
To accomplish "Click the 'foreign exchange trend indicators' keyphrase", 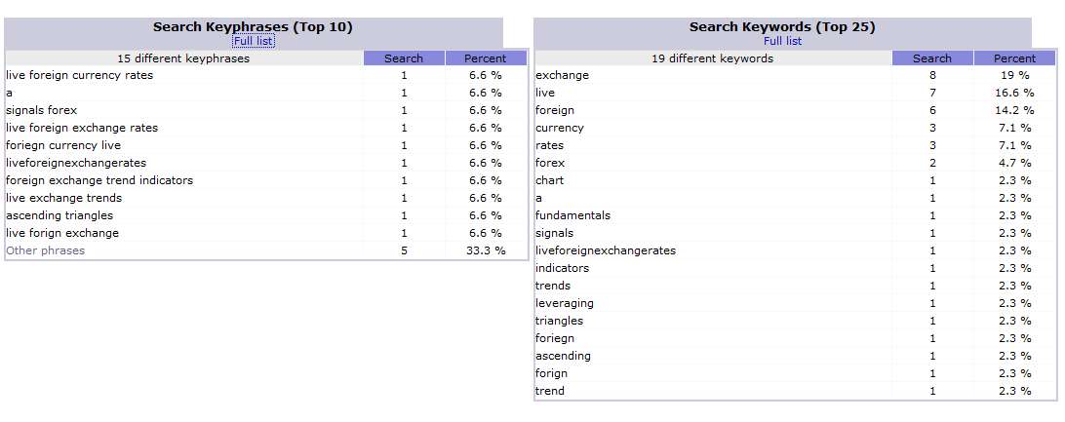I will (99, 180).
